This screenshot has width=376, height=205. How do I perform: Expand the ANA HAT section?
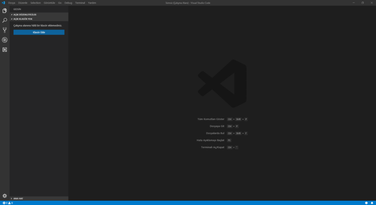tap(39, 198)
